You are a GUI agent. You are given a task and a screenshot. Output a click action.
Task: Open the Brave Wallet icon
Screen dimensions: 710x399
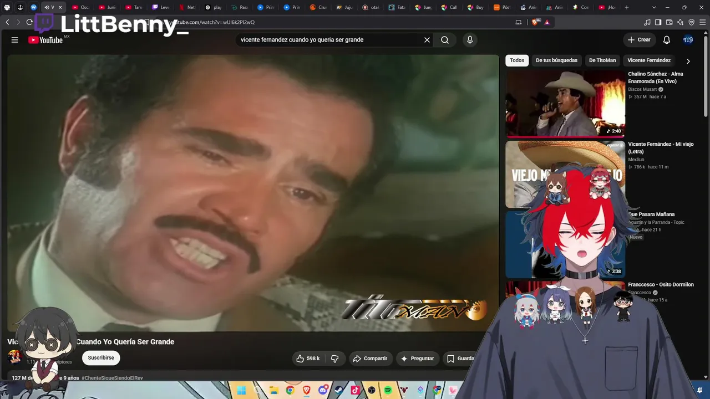pos(669,22)
